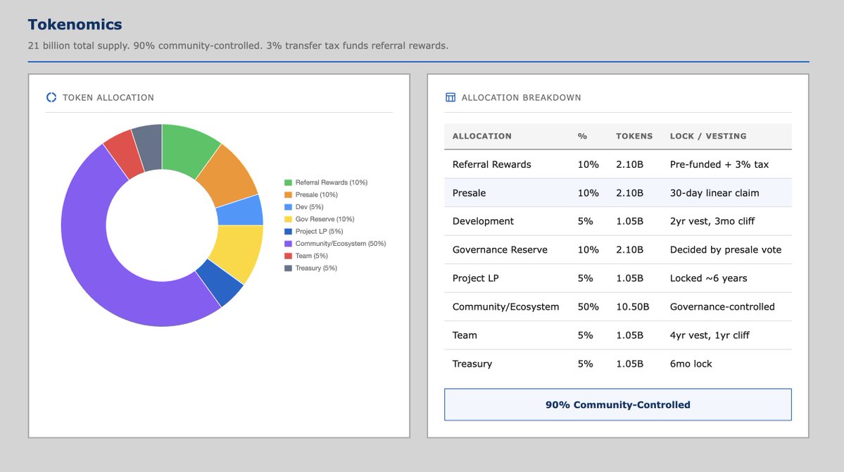
Task: Click the LOCK / VESTING column header
Action: pos(708,137)
